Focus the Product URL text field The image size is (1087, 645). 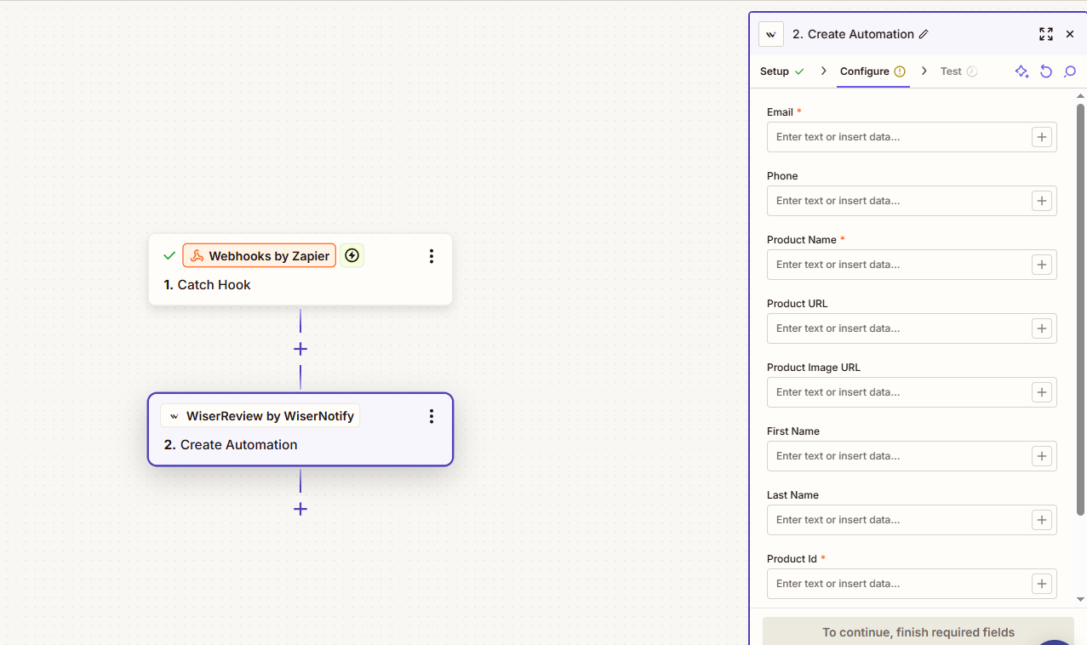click(x=898, y=328)
